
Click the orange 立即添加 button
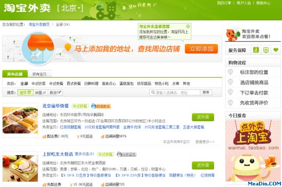click(202, 49)
